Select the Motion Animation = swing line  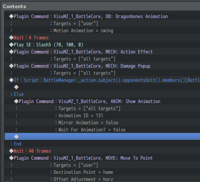click(x=102, y=30)
